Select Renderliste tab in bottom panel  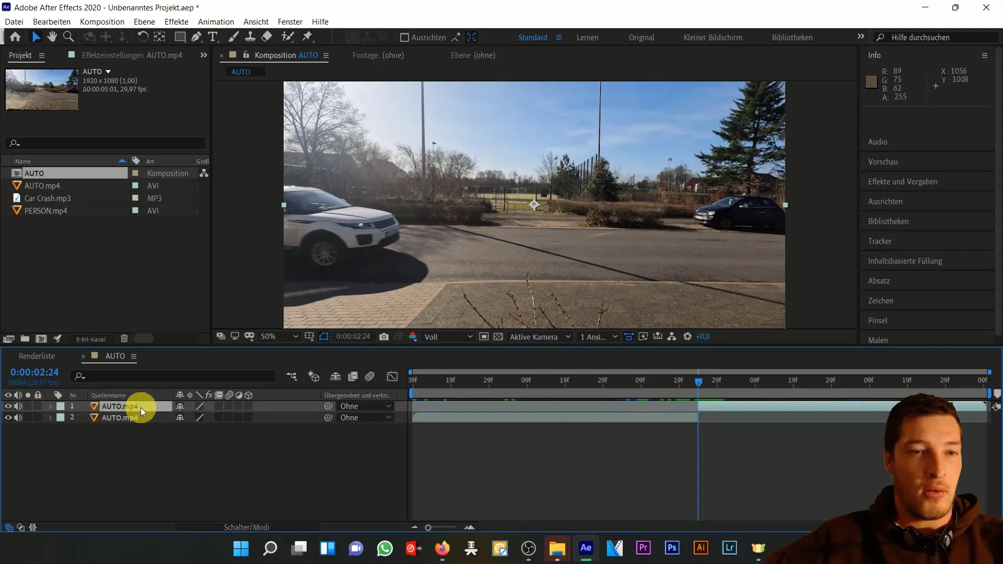tap(37, 355)
